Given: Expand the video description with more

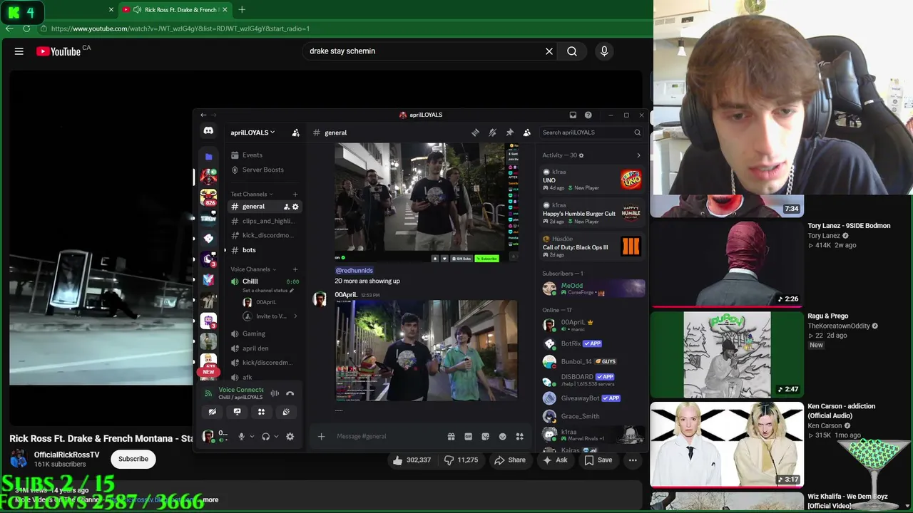Looking at the screenshot, I should [210, 500].
